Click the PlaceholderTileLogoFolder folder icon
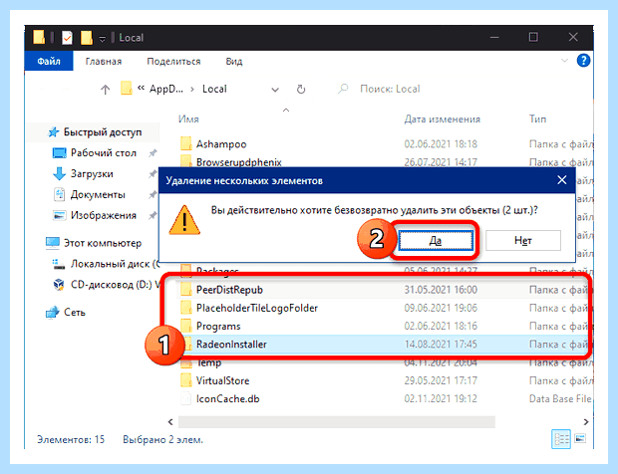The image size is (618, 474). coord(186,308)
